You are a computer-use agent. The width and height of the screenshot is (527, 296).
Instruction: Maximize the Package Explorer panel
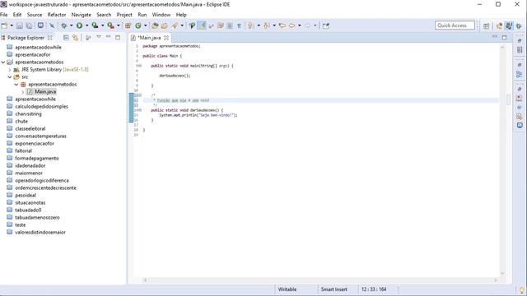point(118,38)
